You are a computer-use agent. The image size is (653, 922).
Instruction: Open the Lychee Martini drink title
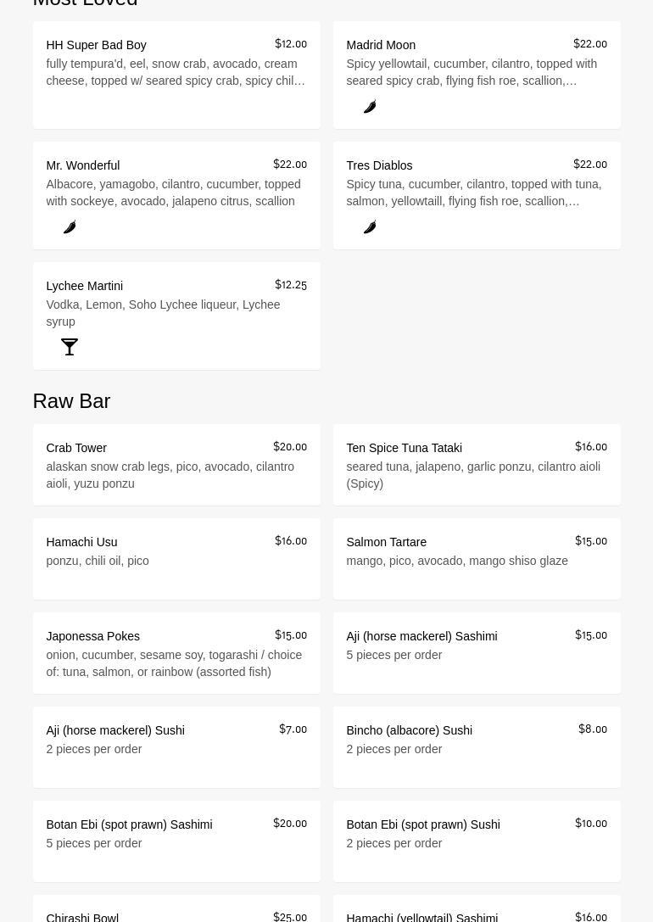[x=84, y=286]
